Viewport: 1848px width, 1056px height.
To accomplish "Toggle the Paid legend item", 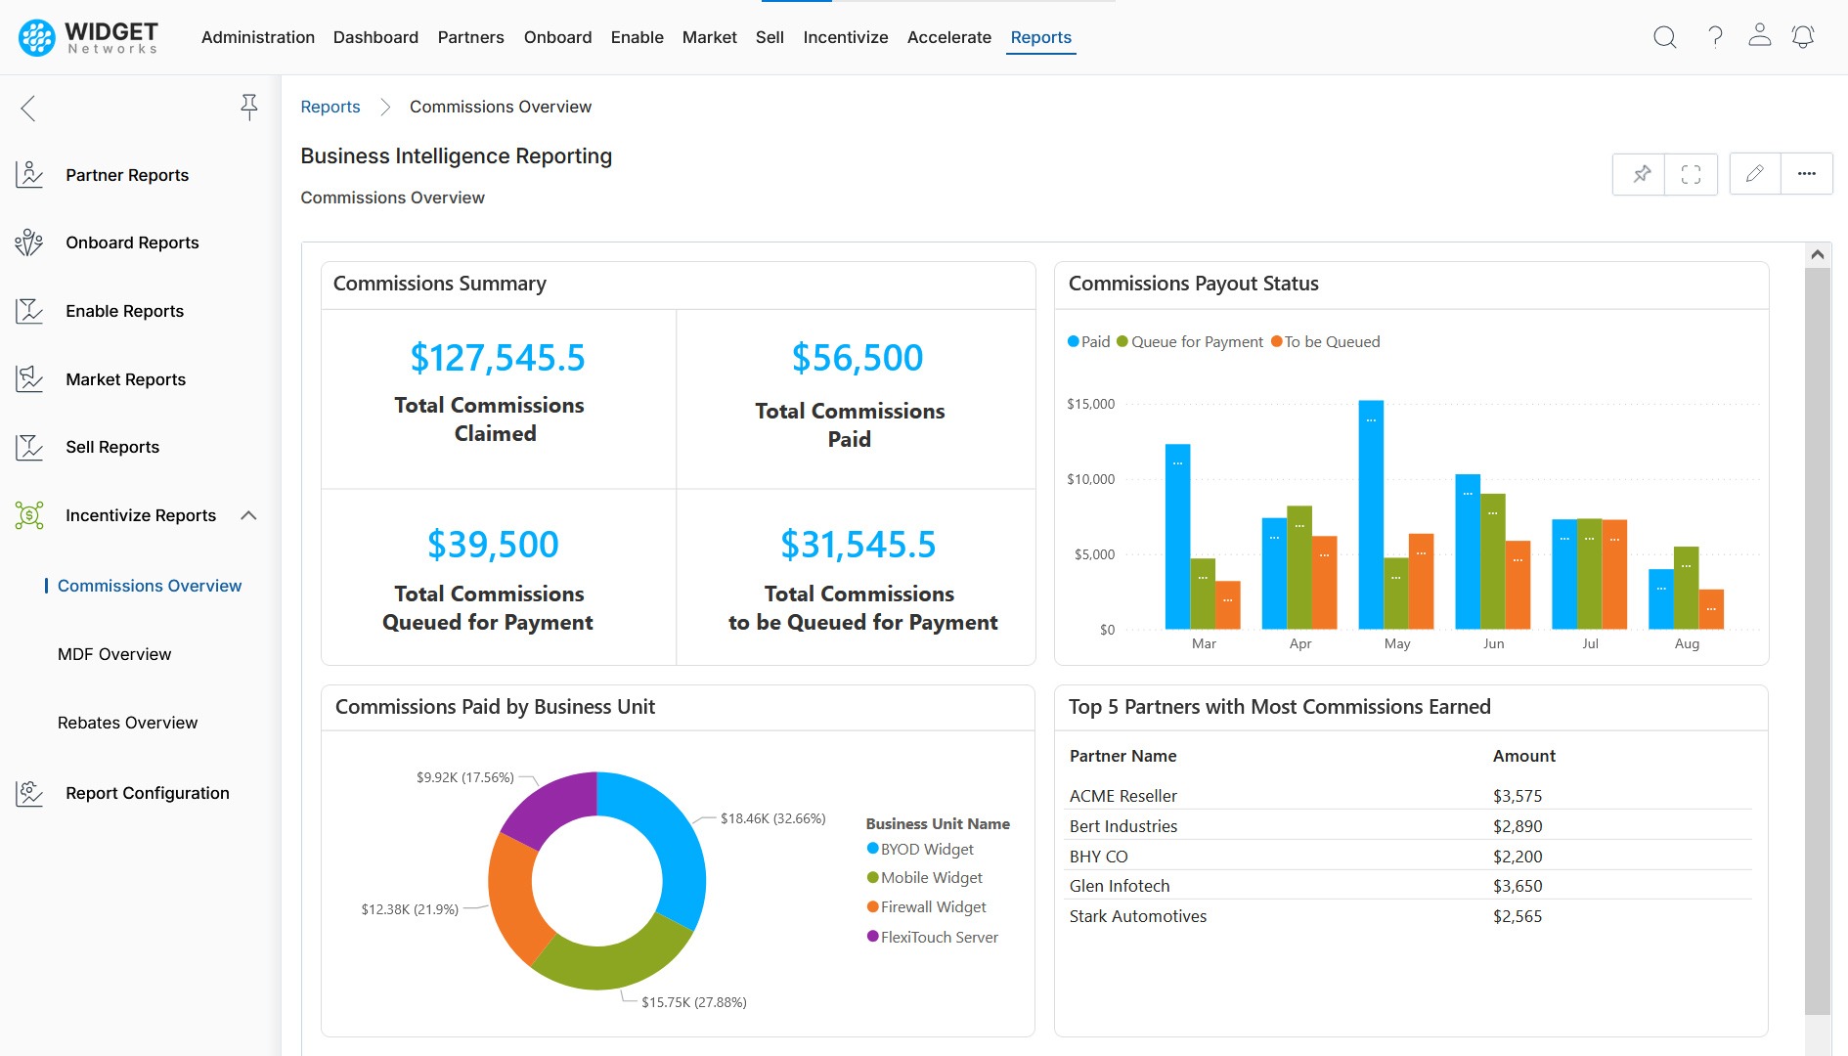I will (x=1088, y=342).
